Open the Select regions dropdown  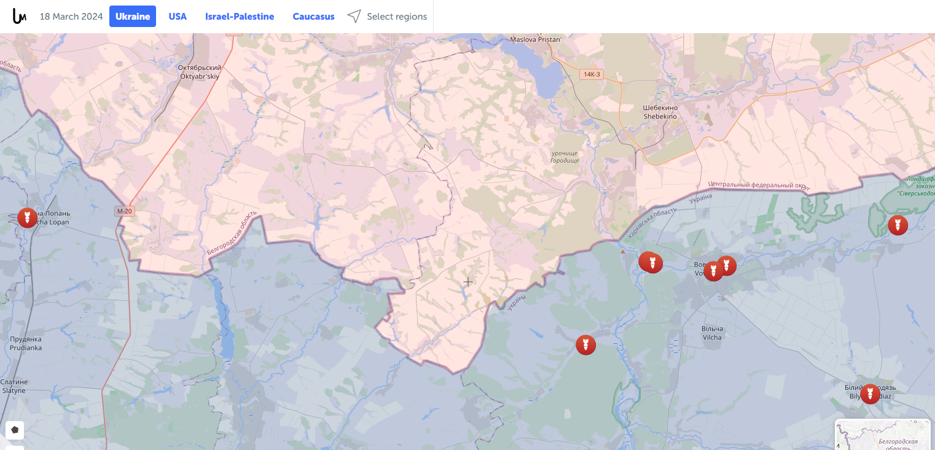tap(397, 17)
